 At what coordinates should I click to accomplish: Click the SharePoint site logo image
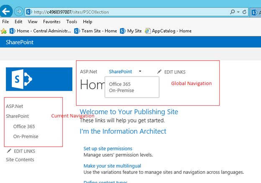coord(39,79)
